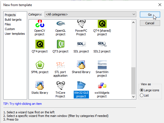Click the 'Win32 GUI project' label
The image size is (164, 123).
[x=81, y=95]
